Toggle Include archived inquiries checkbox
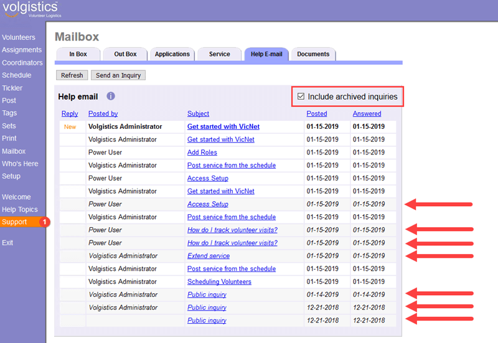 click(301, 96)
